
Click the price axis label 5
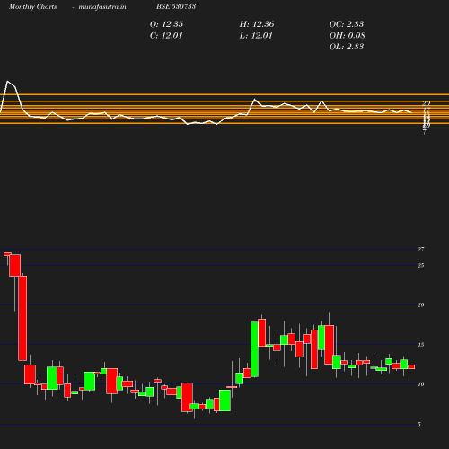[419, 424]
